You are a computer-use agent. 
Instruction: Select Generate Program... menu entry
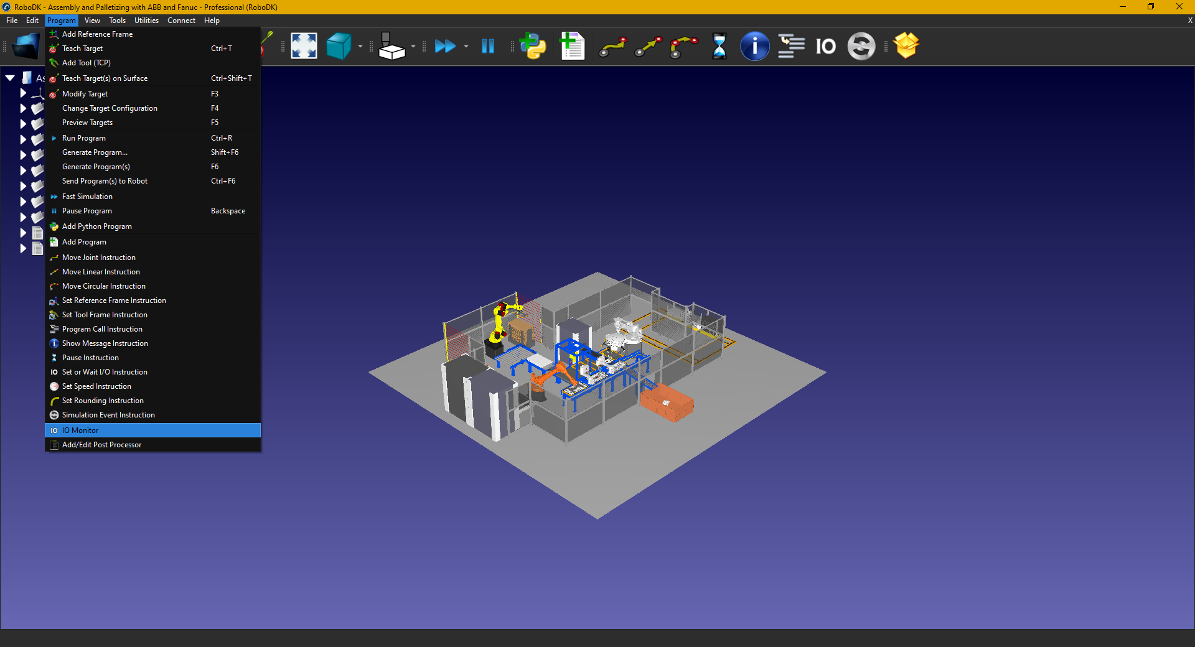pos(95,152)
